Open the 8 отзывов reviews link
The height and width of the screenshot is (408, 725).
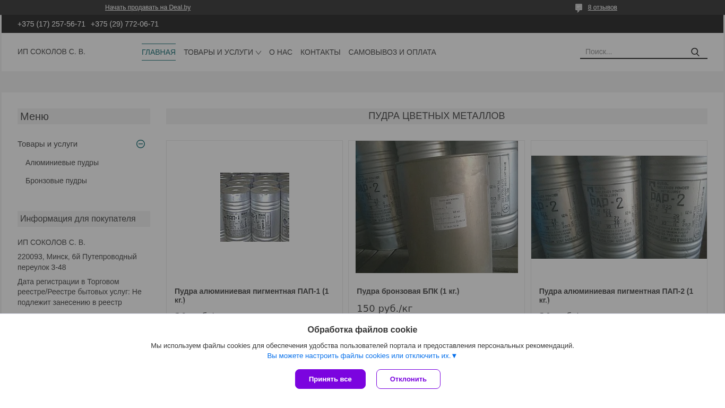(x=602, y=7)
